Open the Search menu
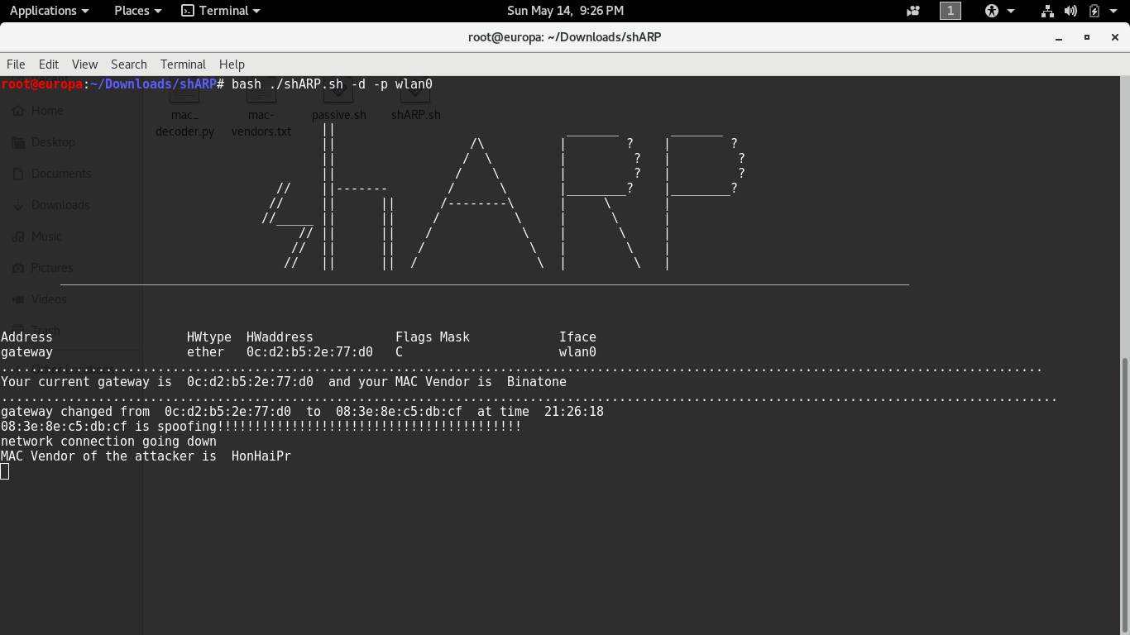 [x=129, y=64]
